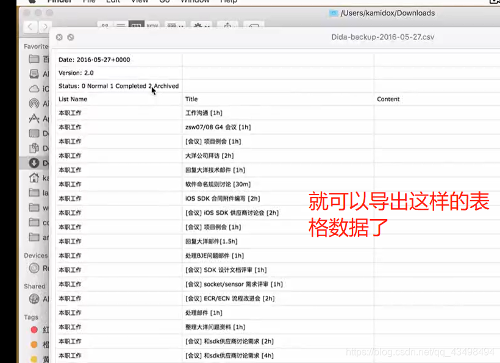This screenshot has height=363, width=500.
Task: Open Desktop in sidebar
Action: point(38,134)
